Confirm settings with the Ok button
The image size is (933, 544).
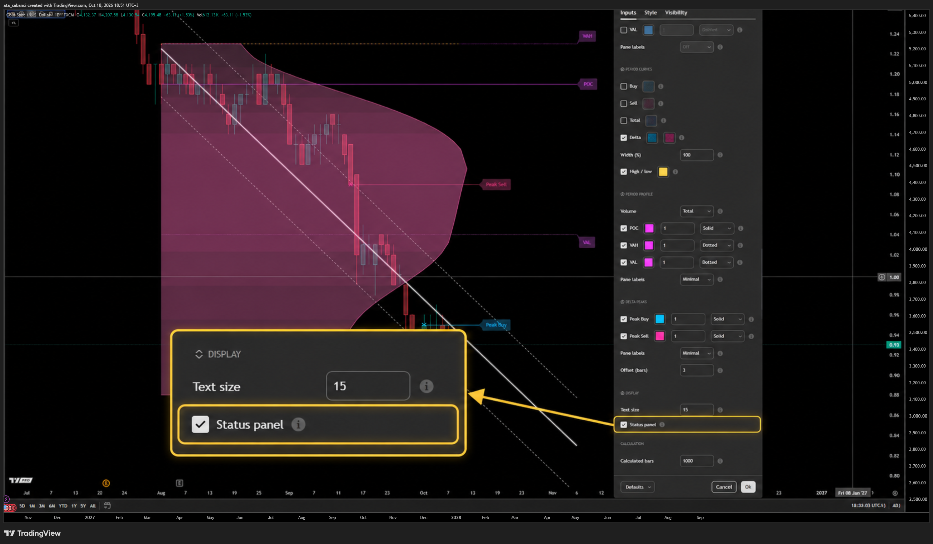[748, 487]
